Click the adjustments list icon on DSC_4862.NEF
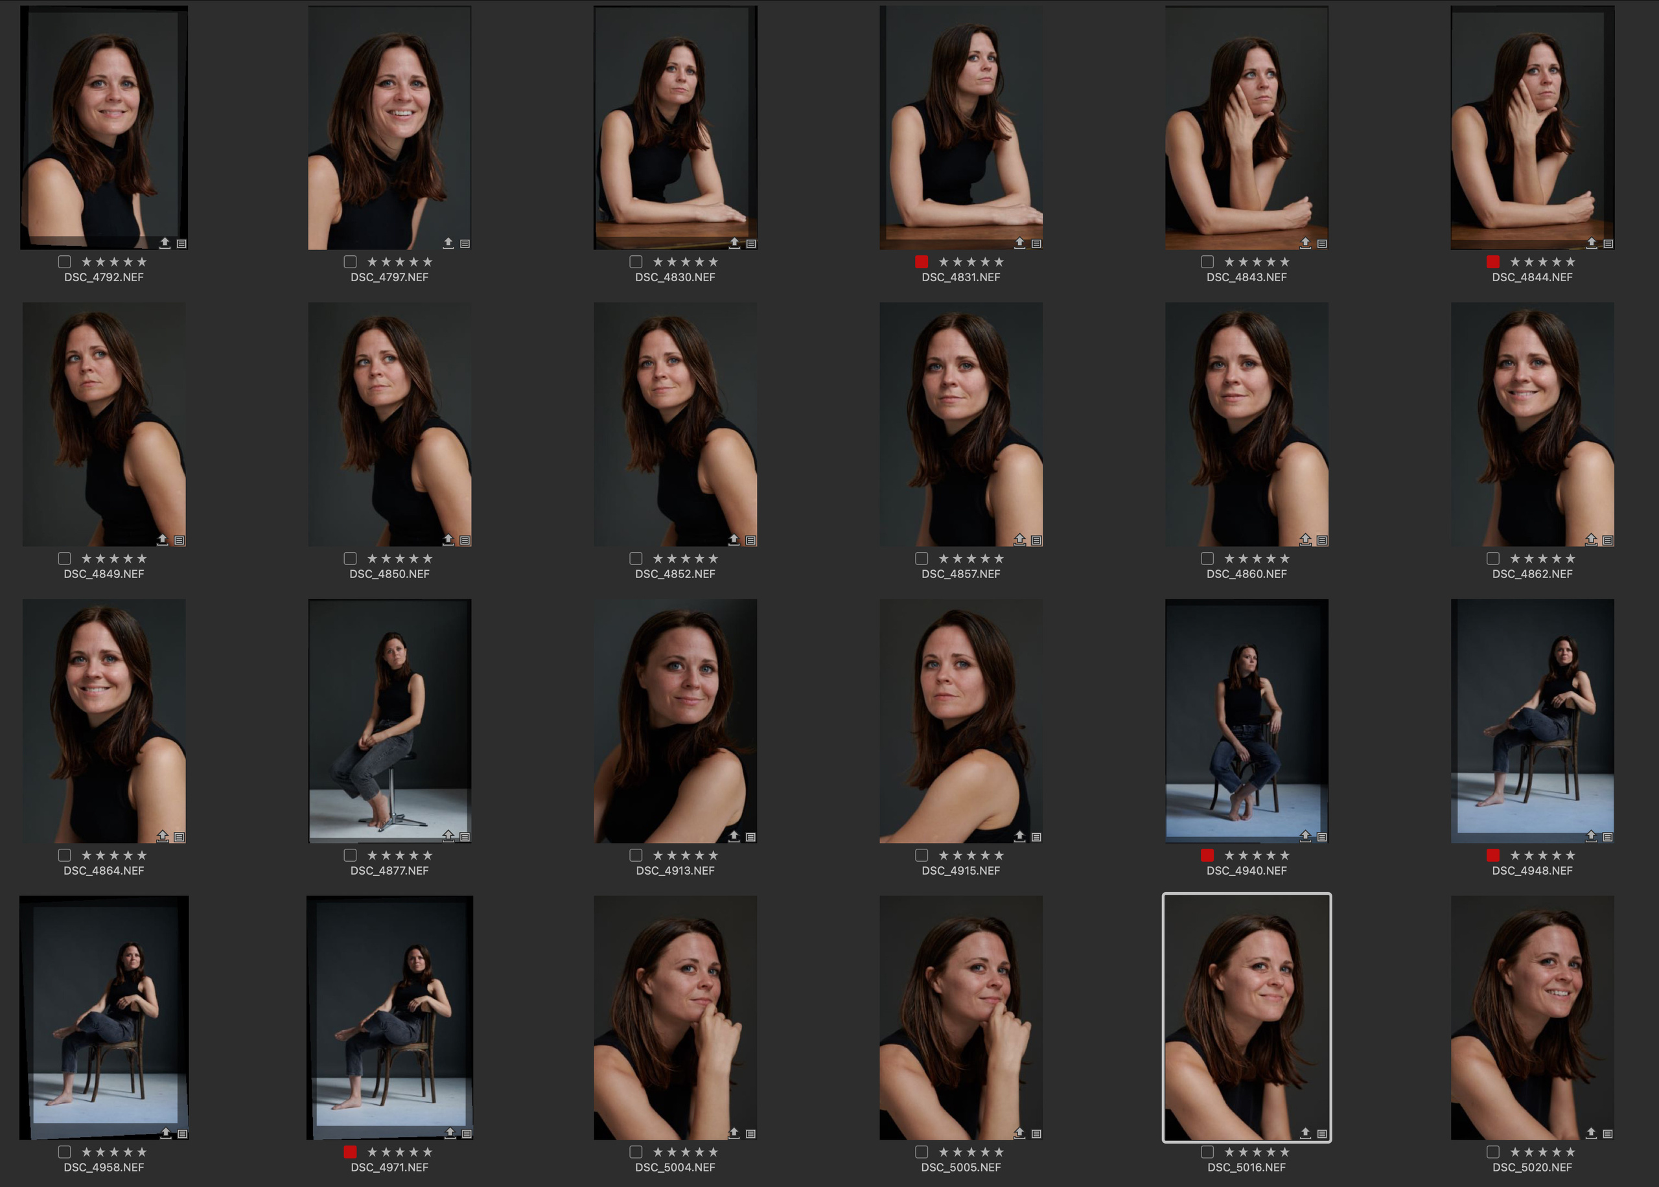This screenshot has height=1187, width=1659. pos(1608,540)
